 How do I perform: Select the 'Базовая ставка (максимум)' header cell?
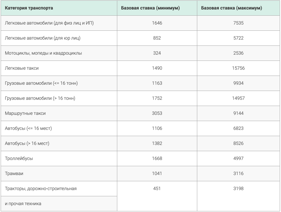238,8
